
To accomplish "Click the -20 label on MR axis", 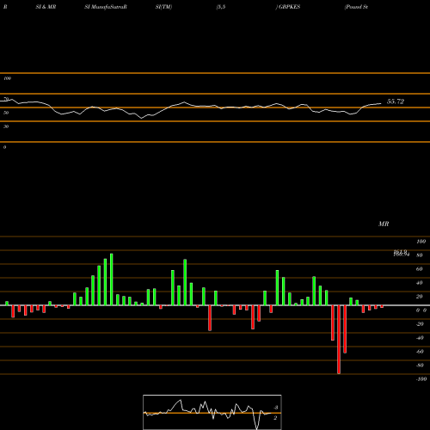I will click(420, 324).
